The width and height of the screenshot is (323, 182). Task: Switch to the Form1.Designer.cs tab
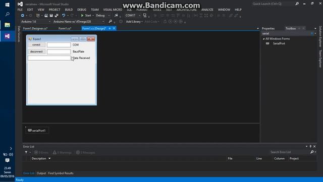pos(35,28)
